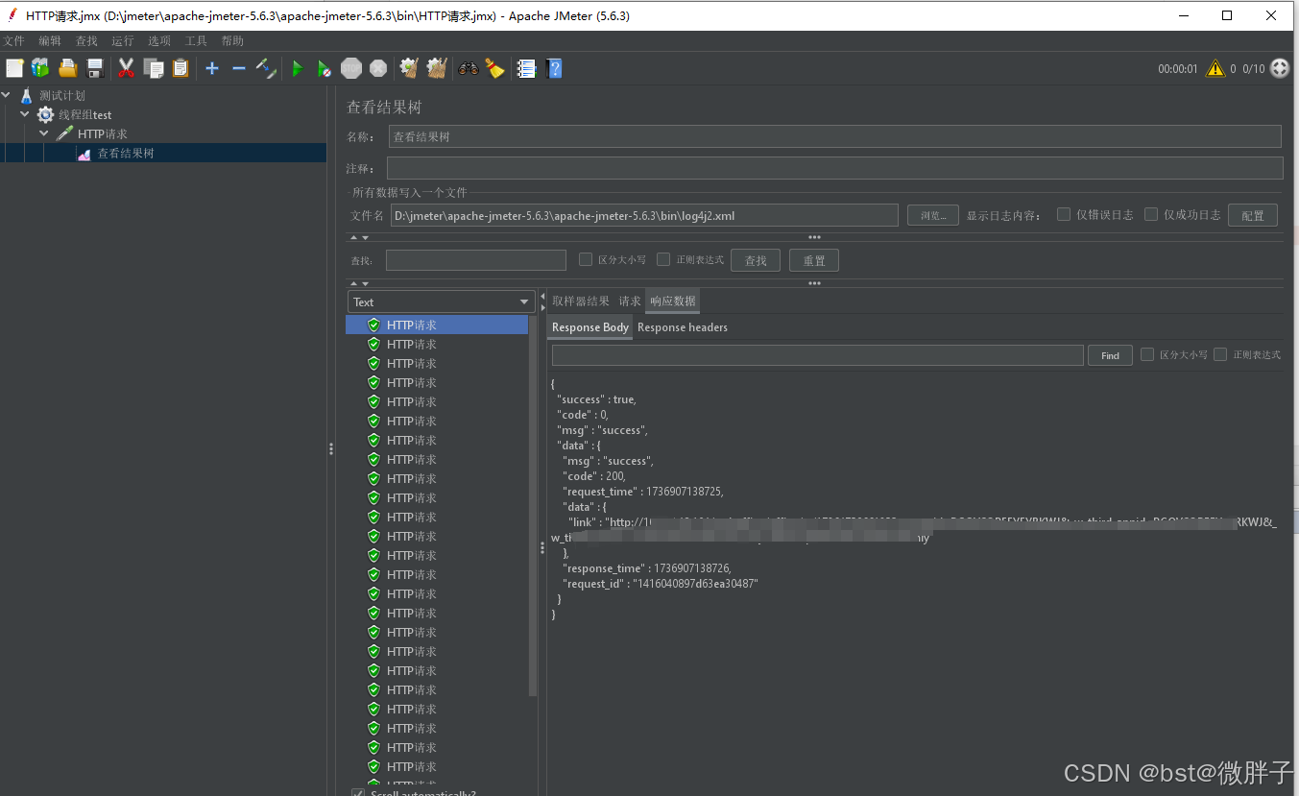Open the function helper list icon
The width and height of the screenshot is (1299, 796).
click(x=526, y=68)
